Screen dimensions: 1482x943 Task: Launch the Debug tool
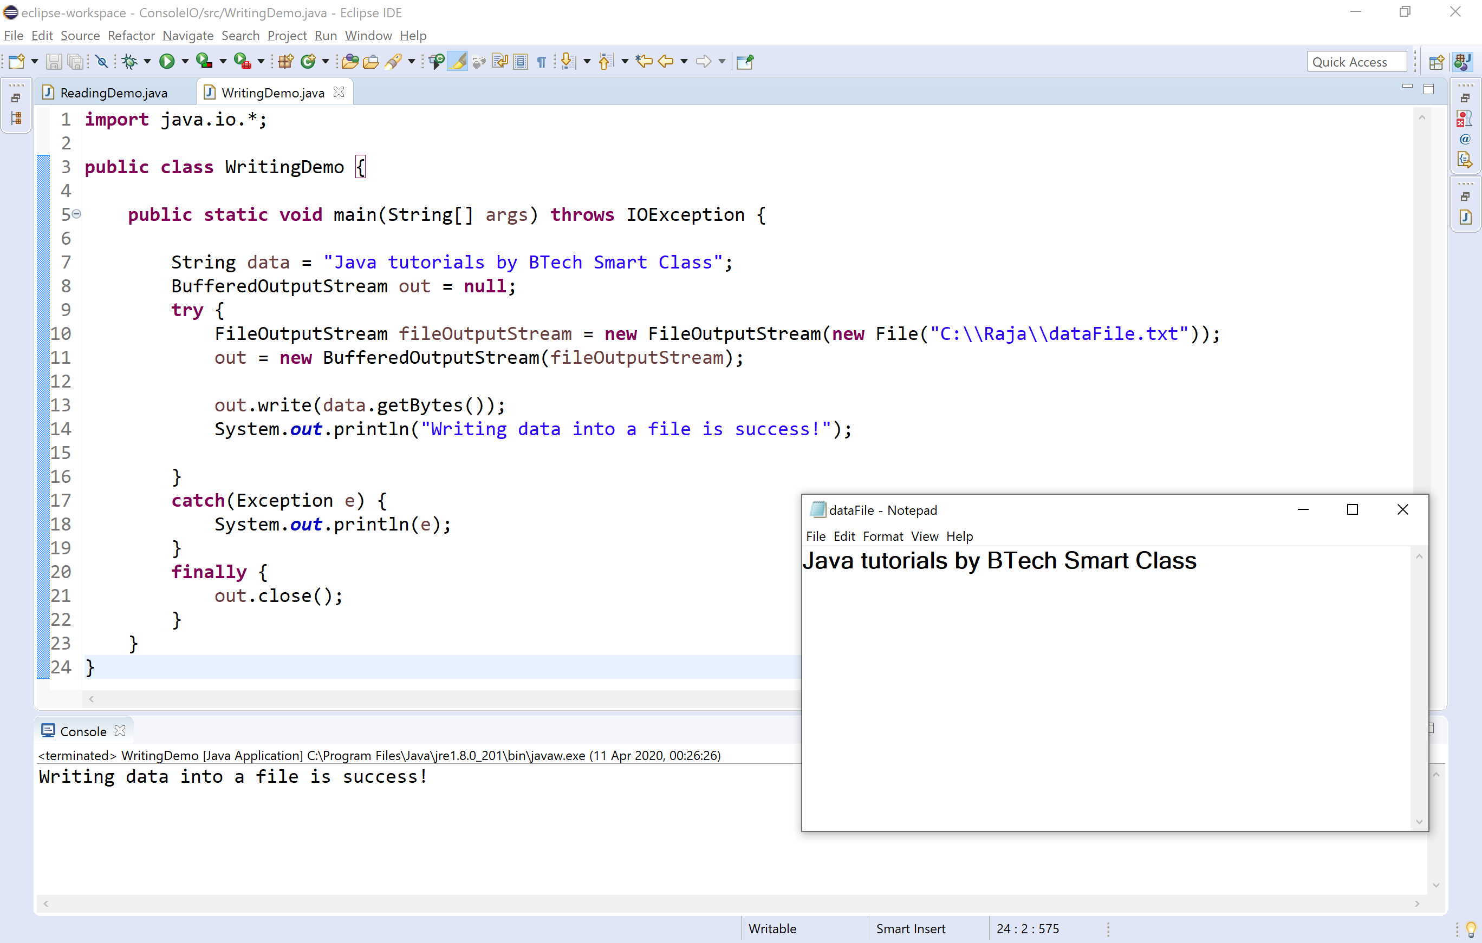[x=131, y=61]
